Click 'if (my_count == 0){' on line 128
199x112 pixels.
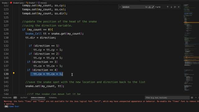pyautogui.click(x=38, y=30)
